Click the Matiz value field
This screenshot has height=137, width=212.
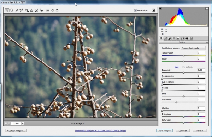201,59
